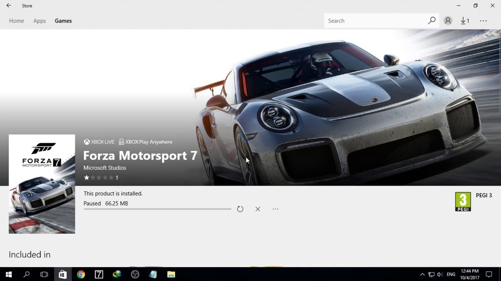Open the user account icon
Image resolution: width=501 pixels, height=281 pixels.
(448, 21)
